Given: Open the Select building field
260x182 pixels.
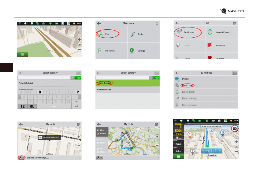Looking at the screenshot, I should (x=189, y=98).
